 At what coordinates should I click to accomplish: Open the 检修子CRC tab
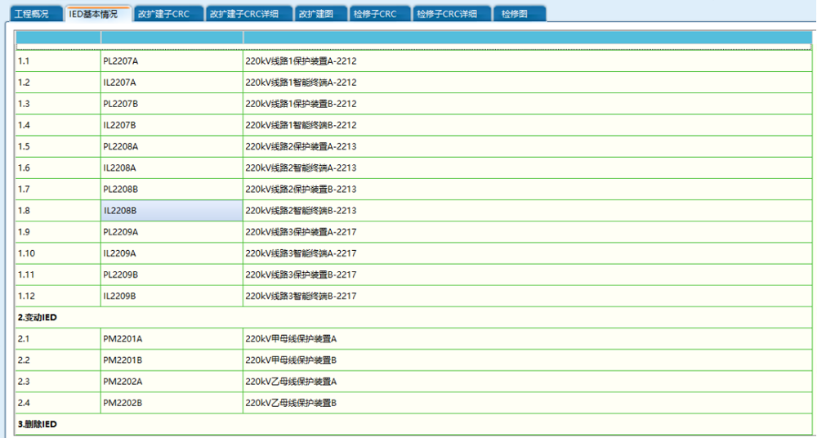(375, 14)
